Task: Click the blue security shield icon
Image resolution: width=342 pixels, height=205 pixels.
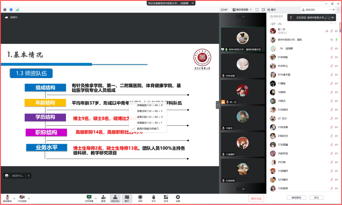Action: [x=11, y=10]
